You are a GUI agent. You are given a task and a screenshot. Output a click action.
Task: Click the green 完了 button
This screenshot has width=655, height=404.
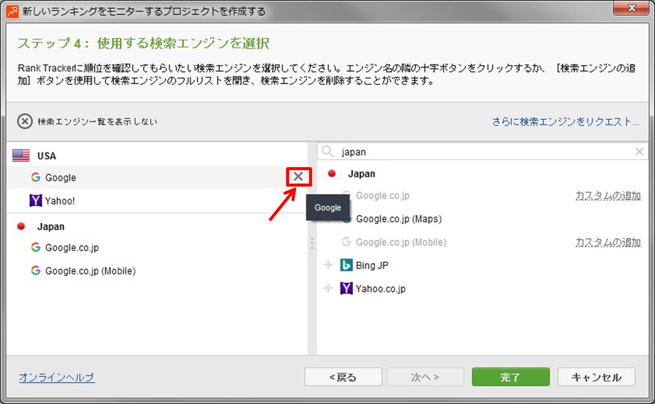[x=510, y=377]
